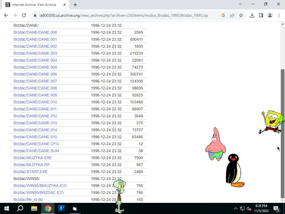Open Brzdac/DANE/DANE.005 link
The image size is (285, 214).
(x=35, y=67)
